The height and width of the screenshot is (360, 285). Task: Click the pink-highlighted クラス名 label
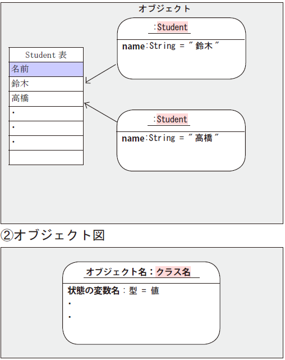coord(173,272)
